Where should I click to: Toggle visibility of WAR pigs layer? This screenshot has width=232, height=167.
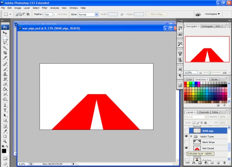coord(186,131)
